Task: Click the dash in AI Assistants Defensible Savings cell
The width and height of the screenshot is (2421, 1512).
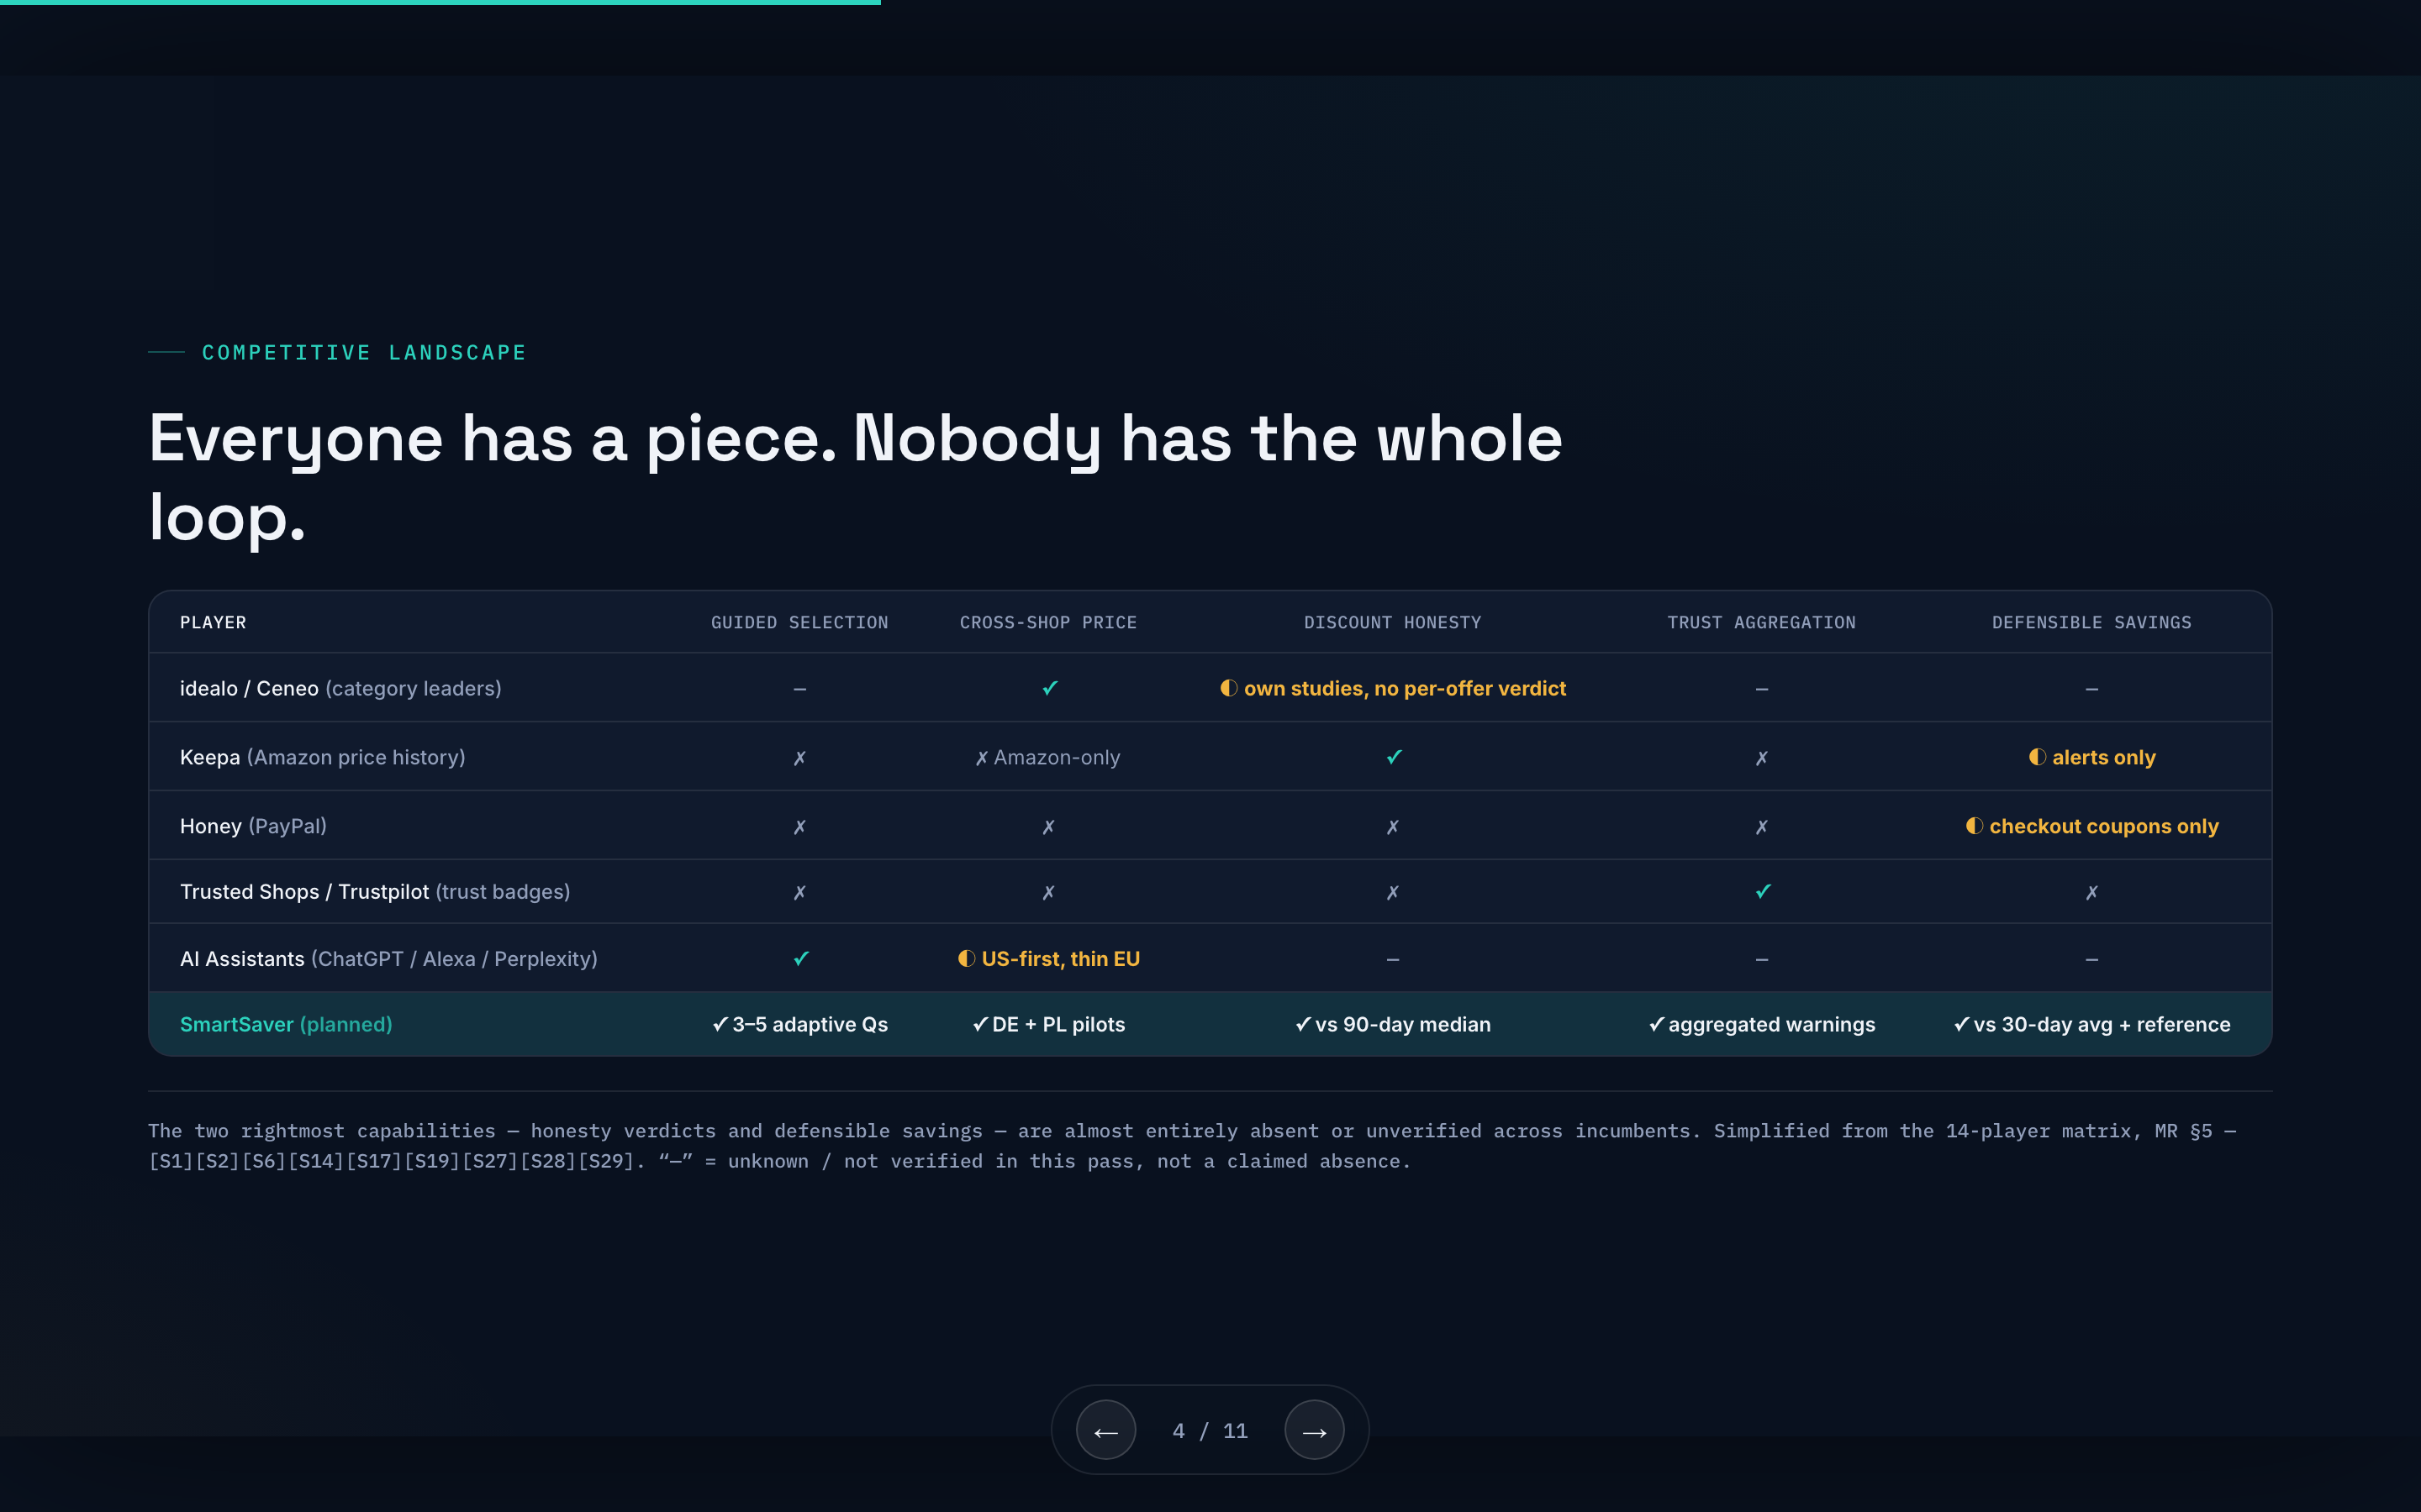Action: coord(2091,959)
